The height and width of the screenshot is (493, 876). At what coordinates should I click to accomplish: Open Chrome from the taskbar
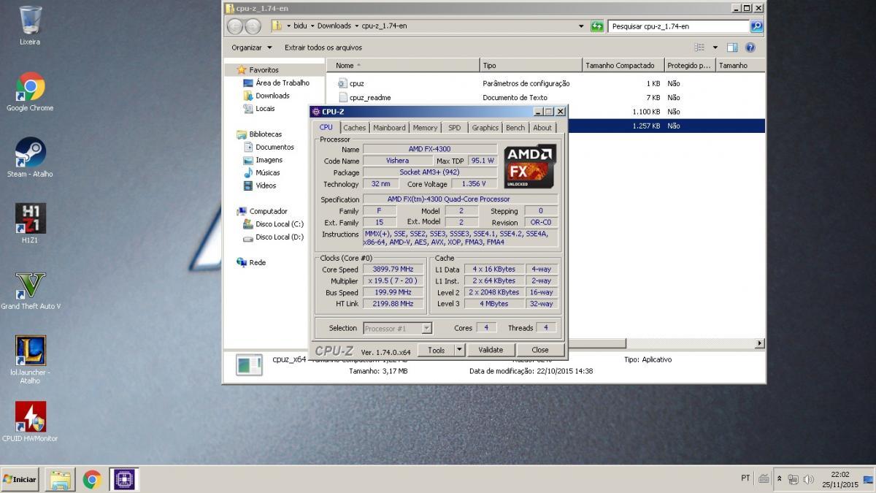pyautogui.click(x=92, y=479)
